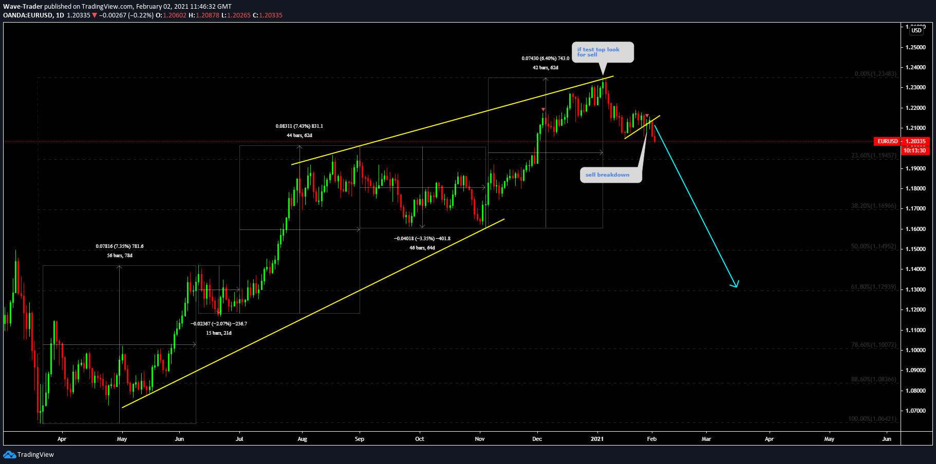Select the 0.00%(1.23483) Fibonacci level label
The width and height of the screenshot is (936, 464).
875,74
